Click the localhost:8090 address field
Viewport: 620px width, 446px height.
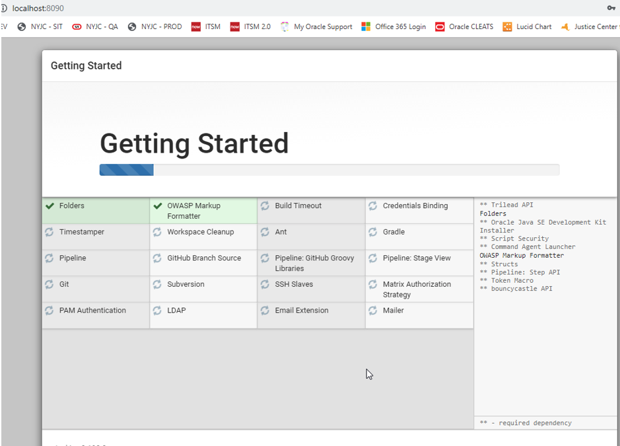click(x=38, y=9)
